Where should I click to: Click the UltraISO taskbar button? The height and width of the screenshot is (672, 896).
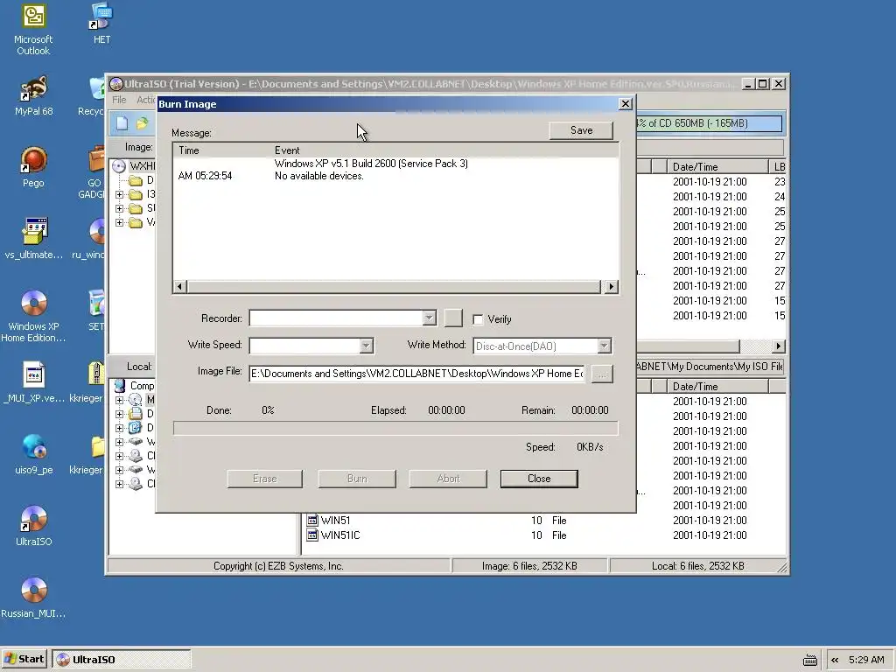click(x=121, y=660)
